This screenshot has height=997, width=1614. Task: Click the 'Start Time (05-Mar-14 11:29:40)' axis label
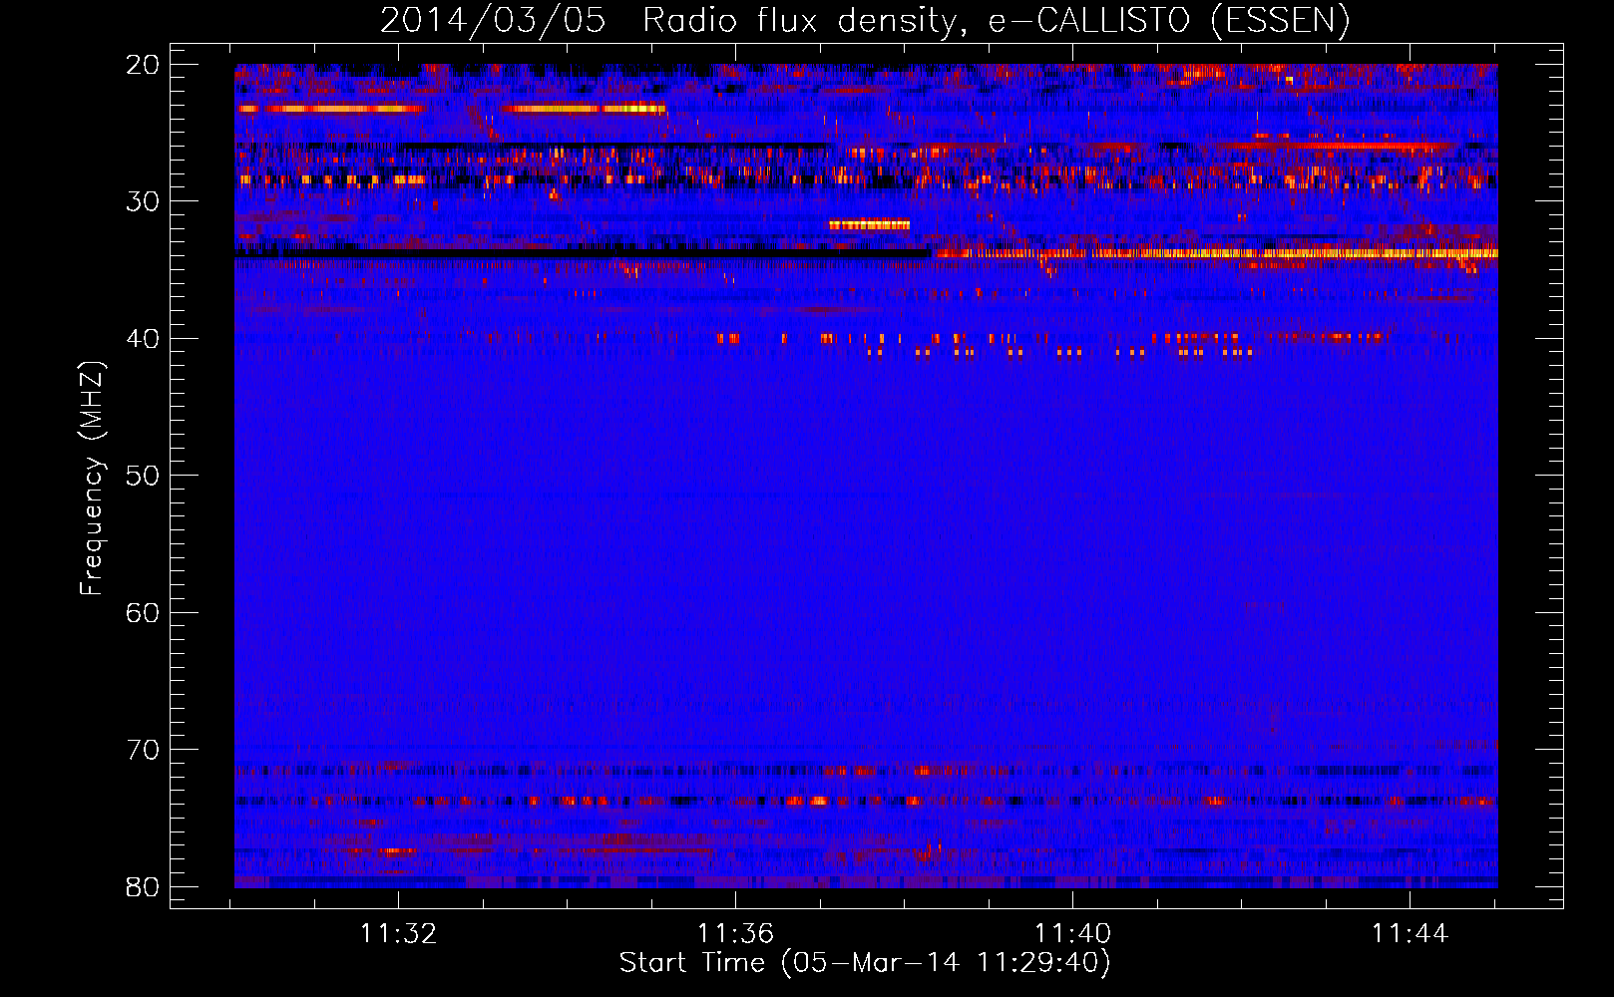tap(865, 963)
